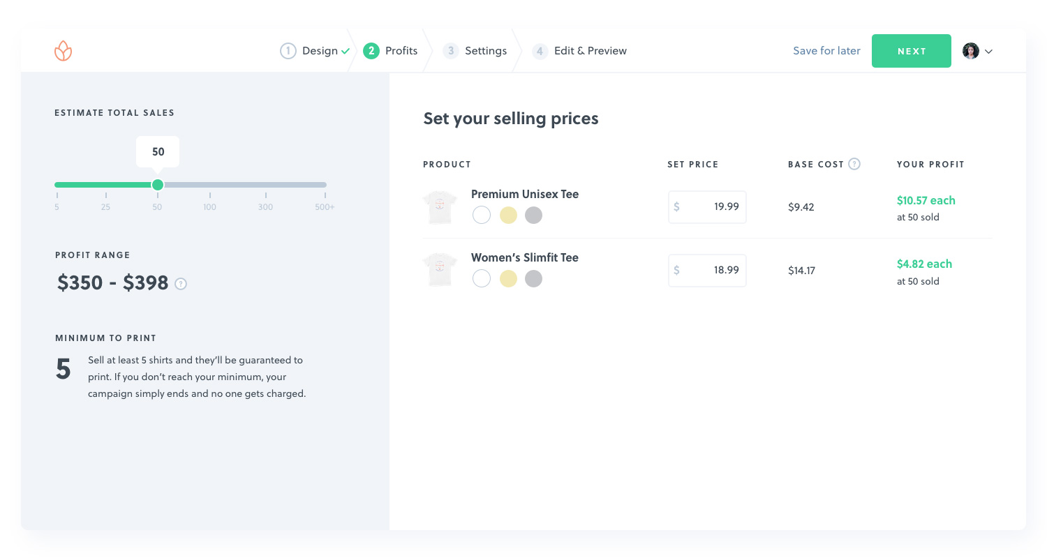
Task: Select gray color for Premium Unisex Tee
Action: 533,215
